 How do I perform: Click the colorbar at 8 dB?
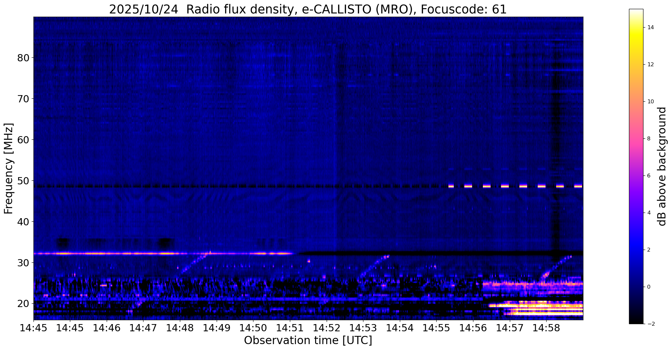point(636,138)
